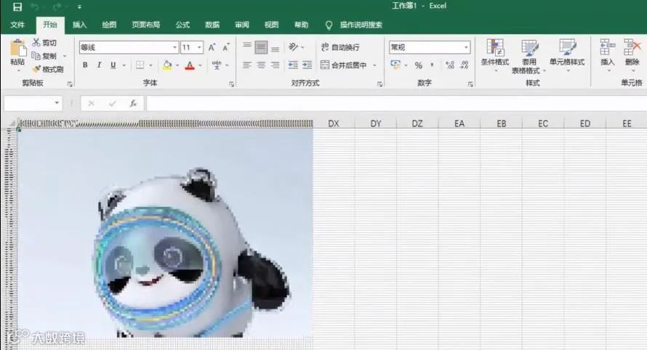Open the font name 等线 combo box
The width and height of the screenshot is (647, 350).
(x=129, y=47)
